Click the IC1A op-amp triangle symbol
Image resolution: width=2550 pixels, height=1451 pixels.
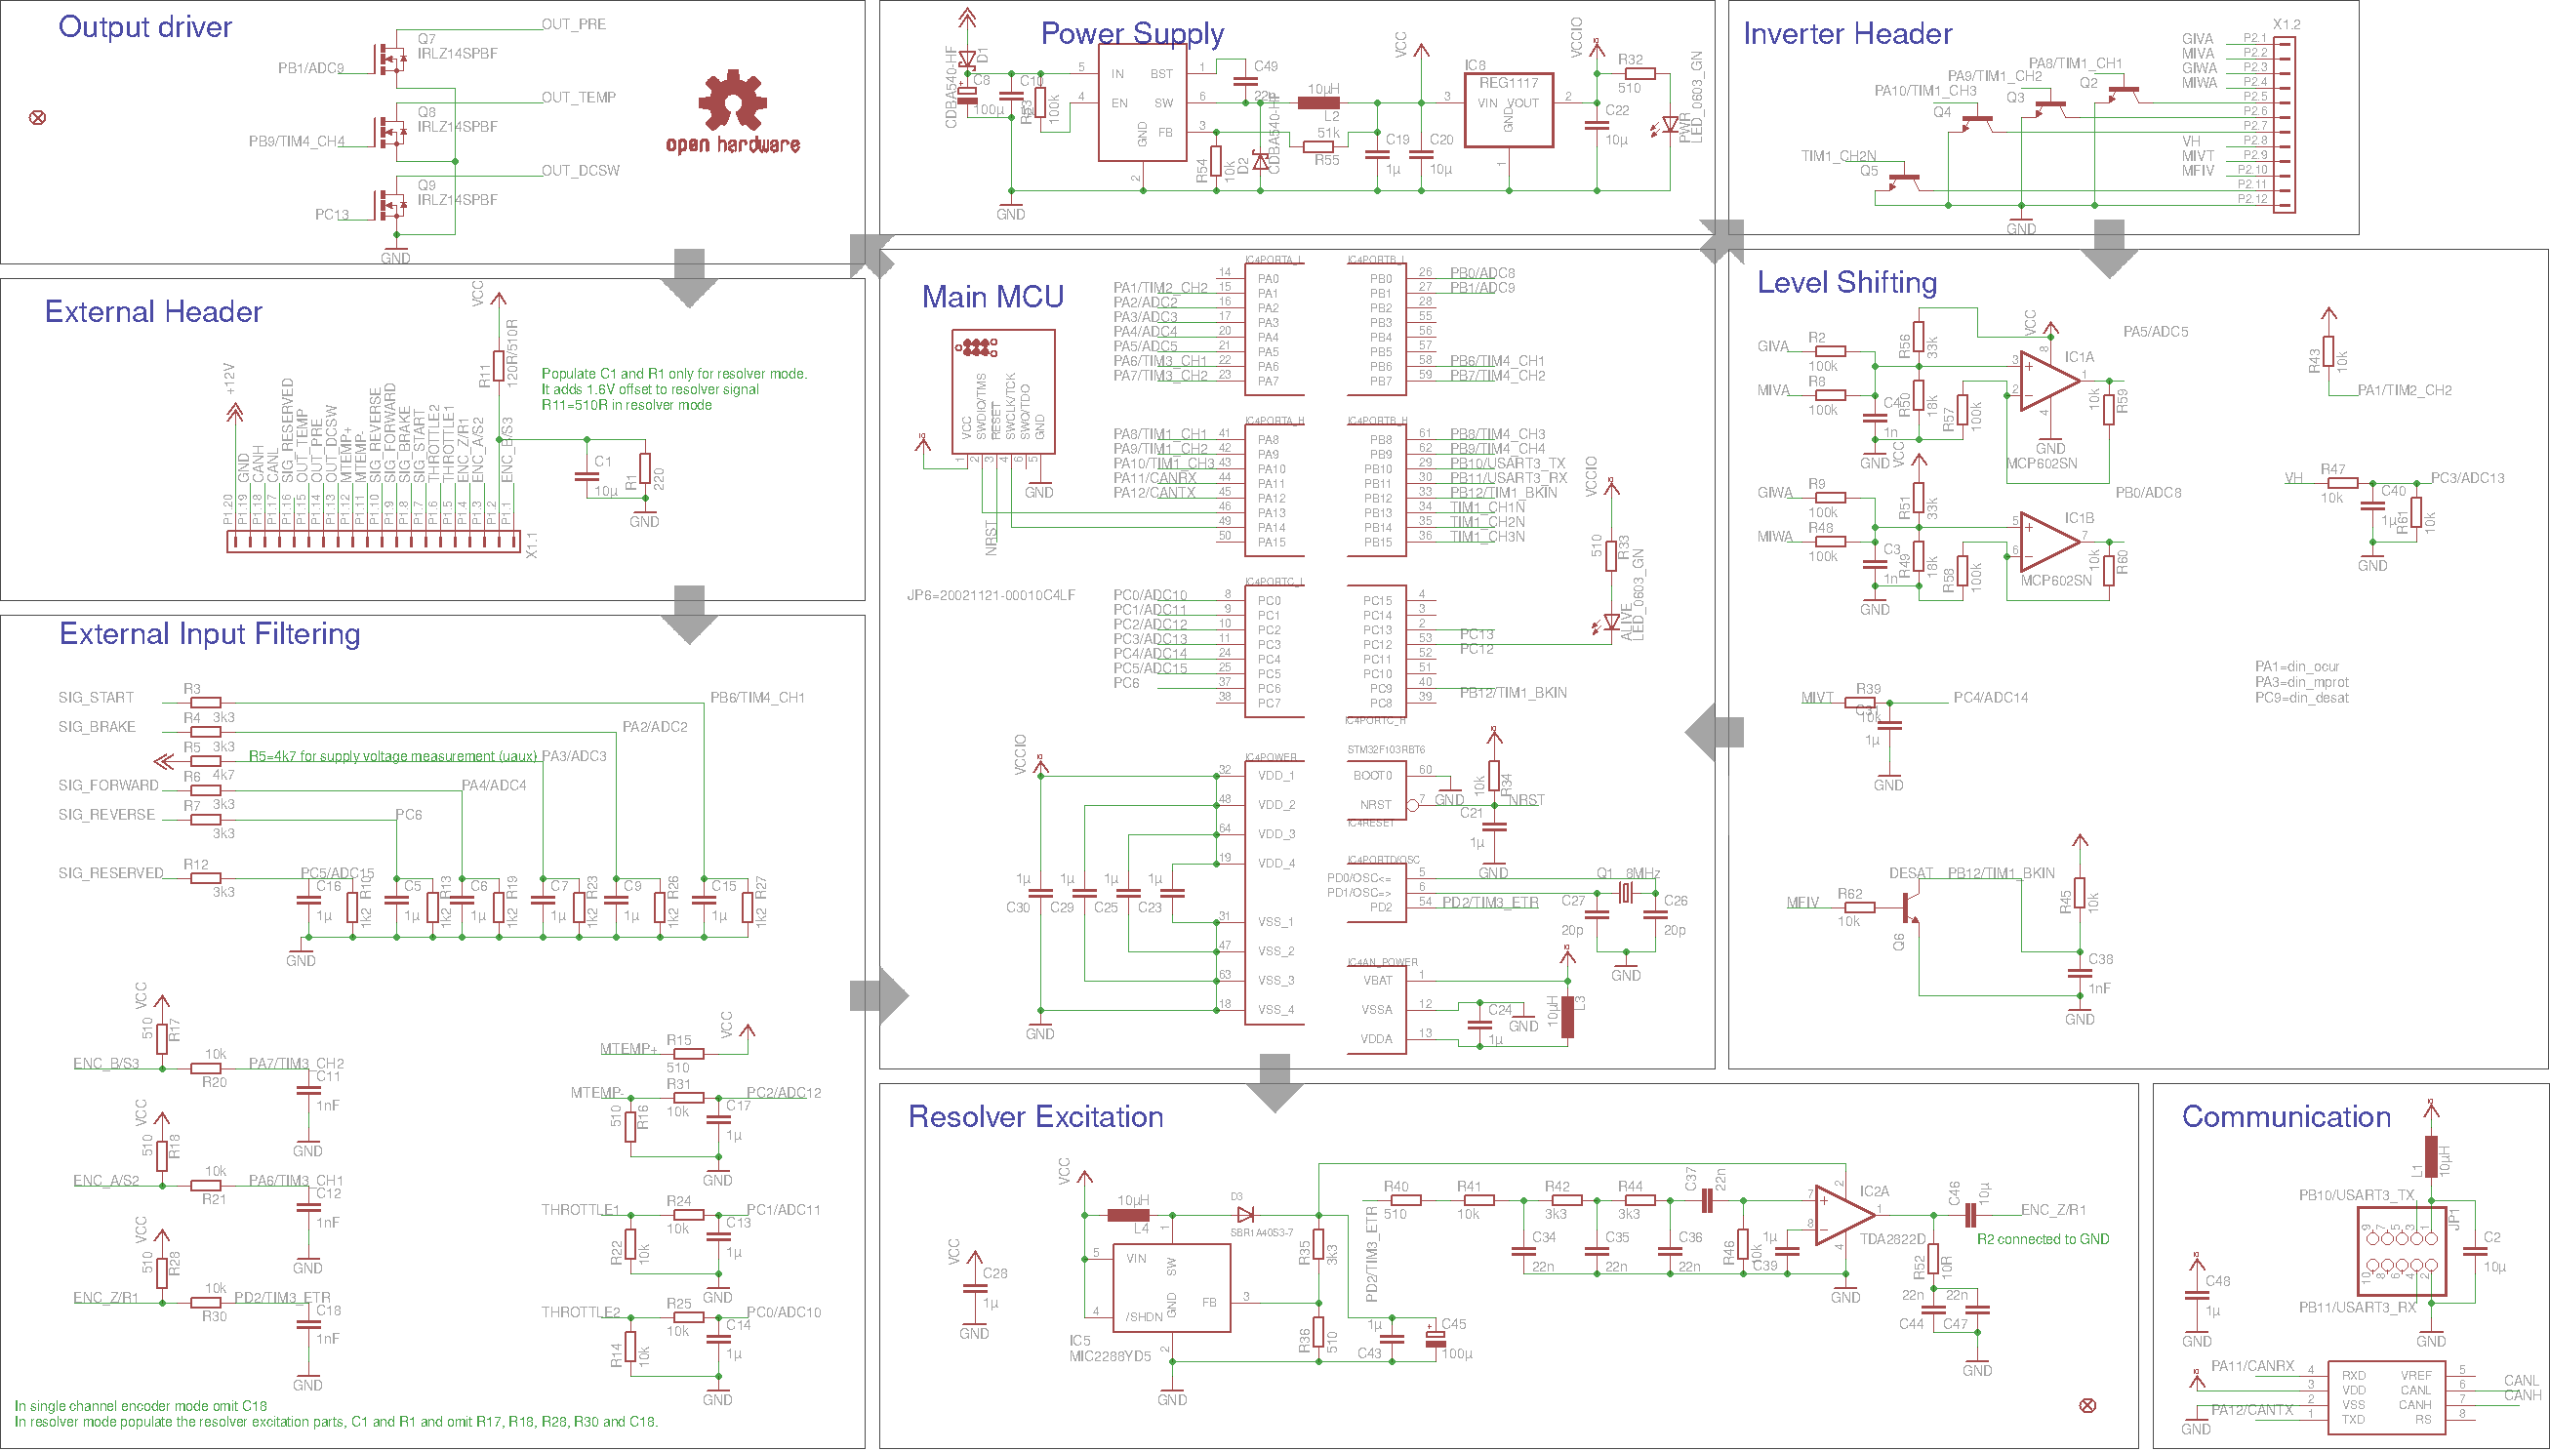(x=2046, y=381)
